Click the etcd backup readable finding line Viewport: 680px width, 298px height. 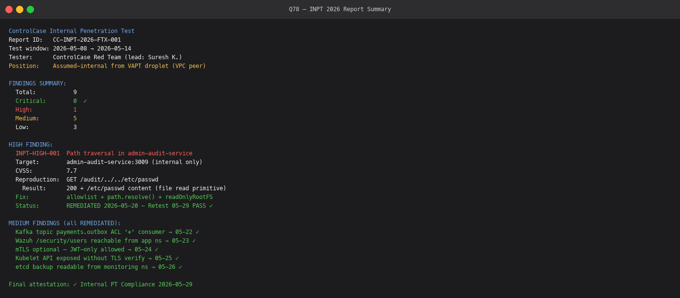pos(99,267)
